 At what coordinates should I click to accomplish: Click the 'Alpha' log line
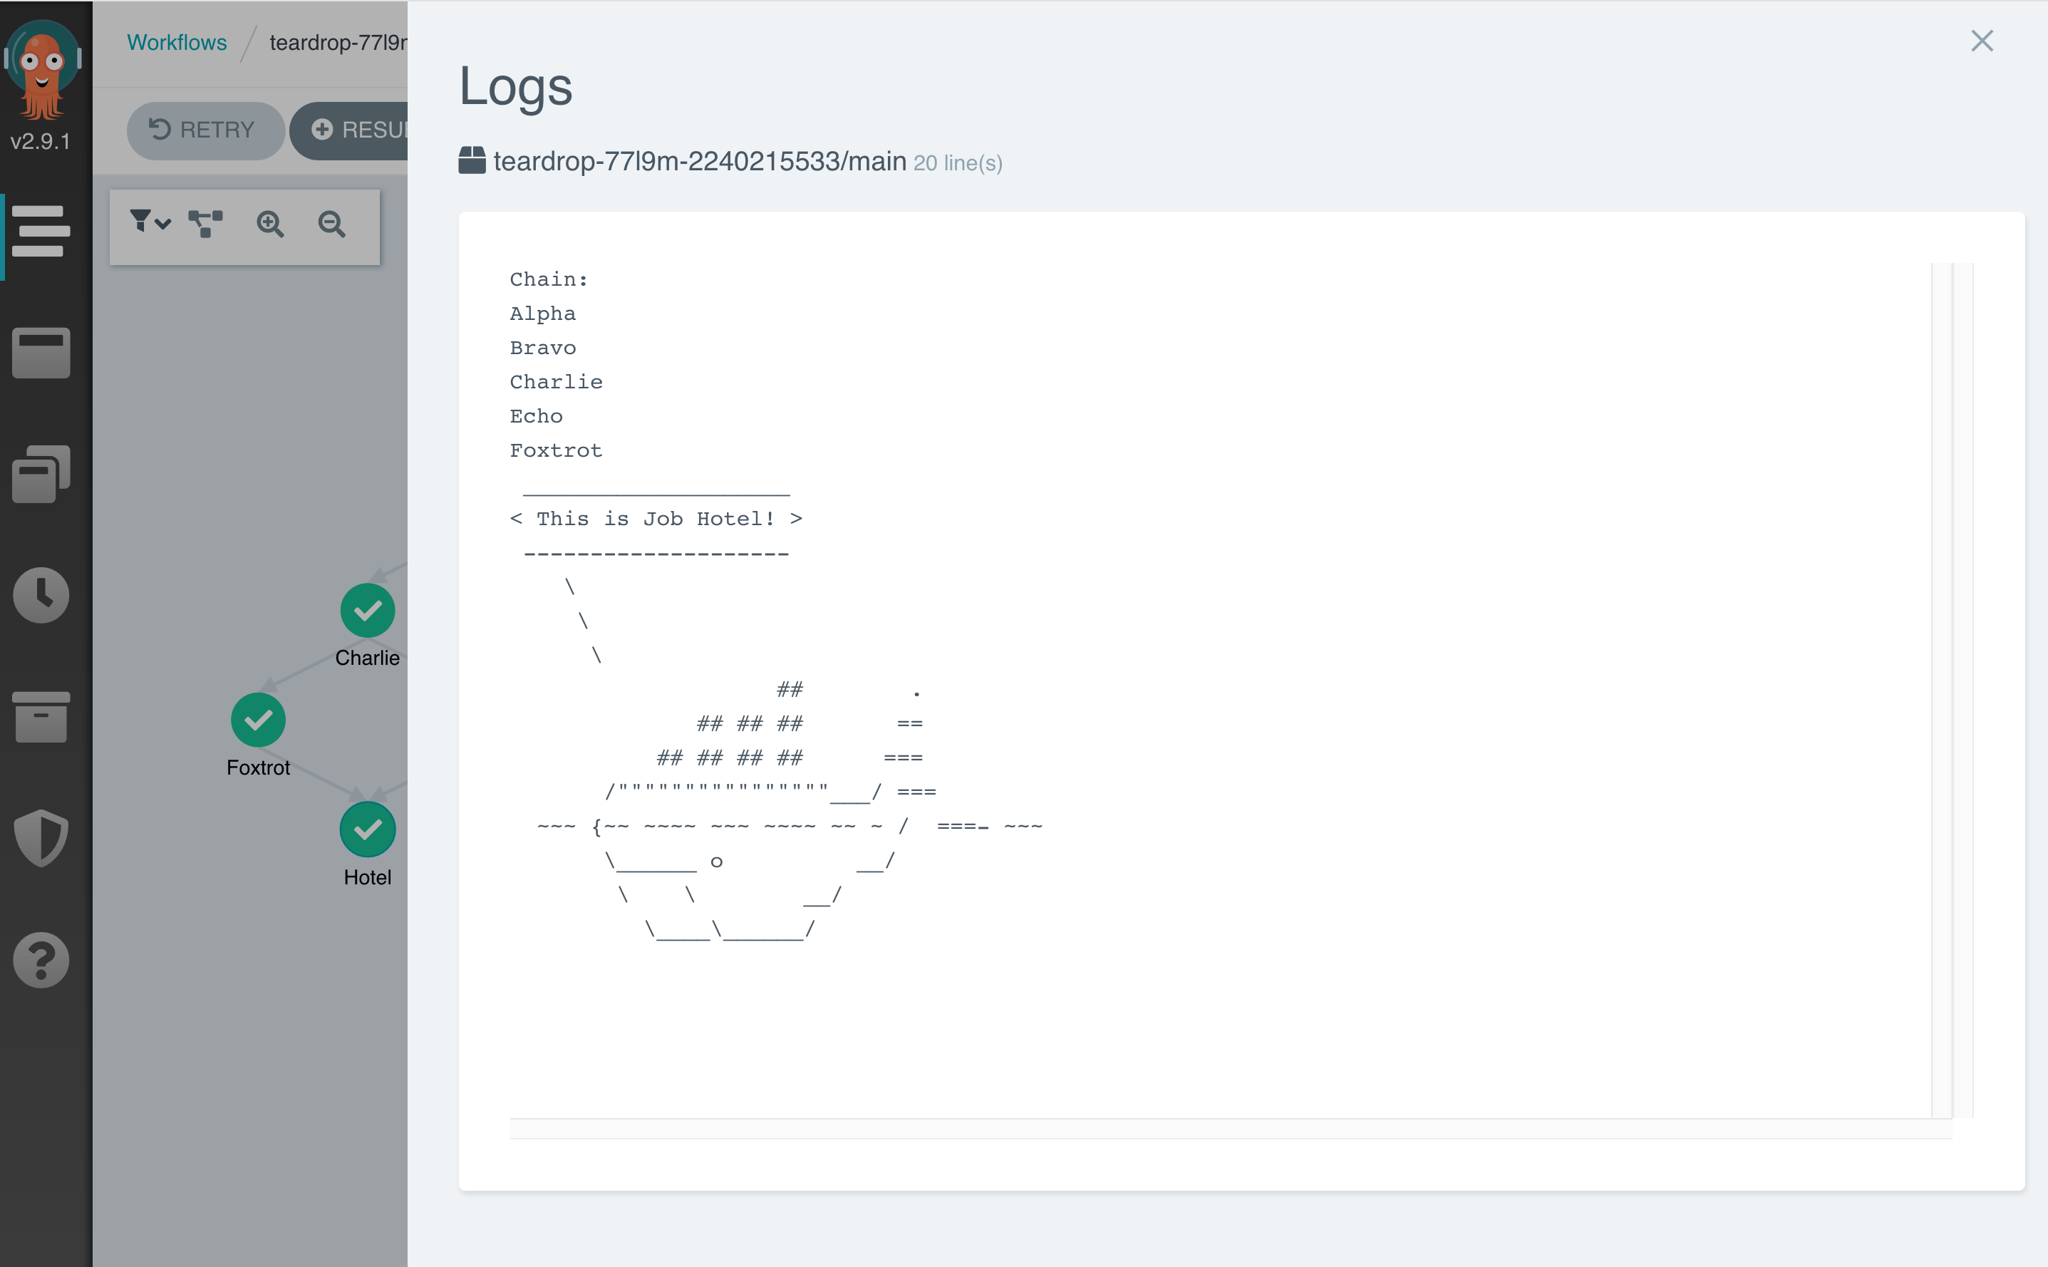[543, 314]
